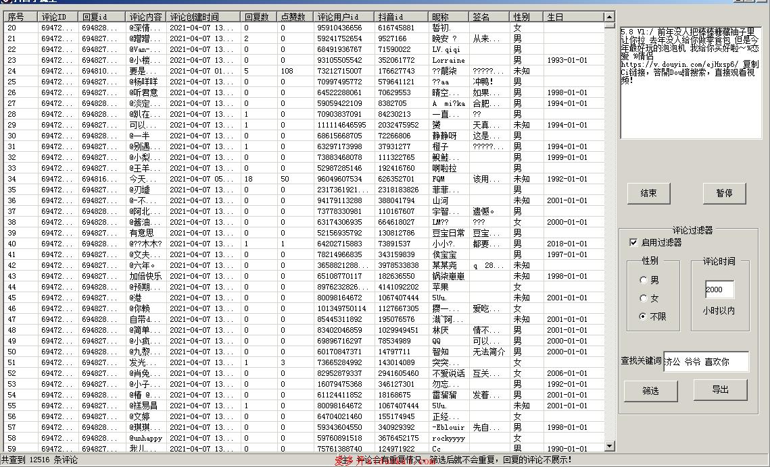Click the 评论创建时间 column header
Screen dimensions: 770x467
click(203, 17)
